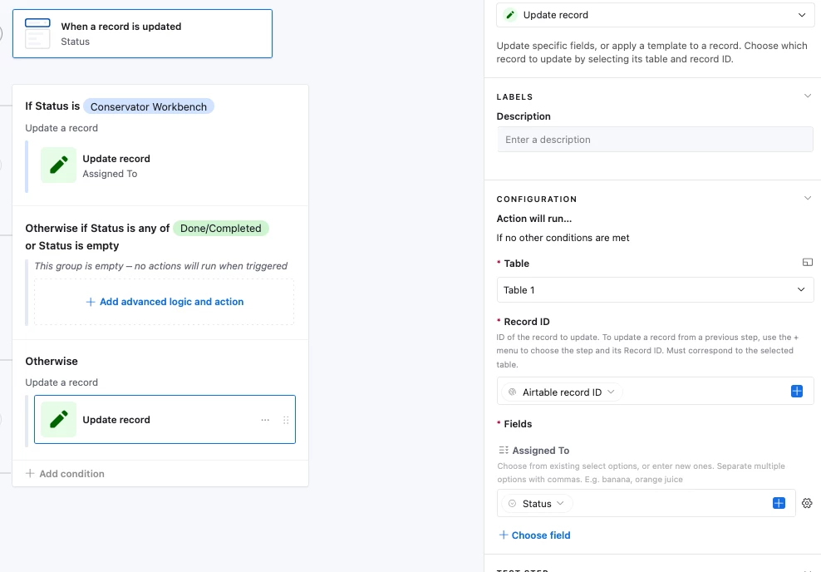Screen dimensions: 821x572
Task: Click the blue plus button in Record ID field
Action: (x=797, y=392)
